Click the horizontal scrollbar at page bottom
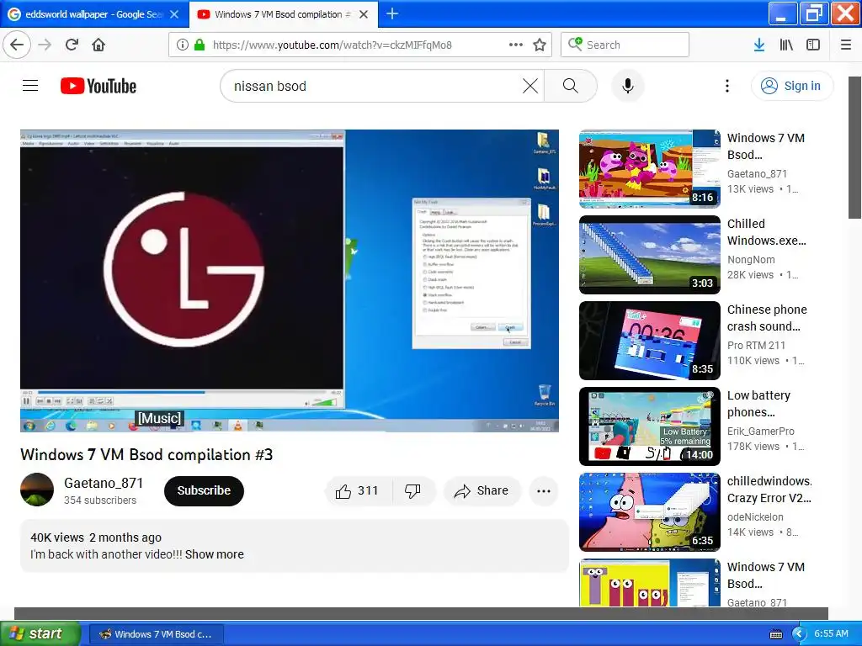This screenshot has height=646, width=862. (x=421, y=613)
